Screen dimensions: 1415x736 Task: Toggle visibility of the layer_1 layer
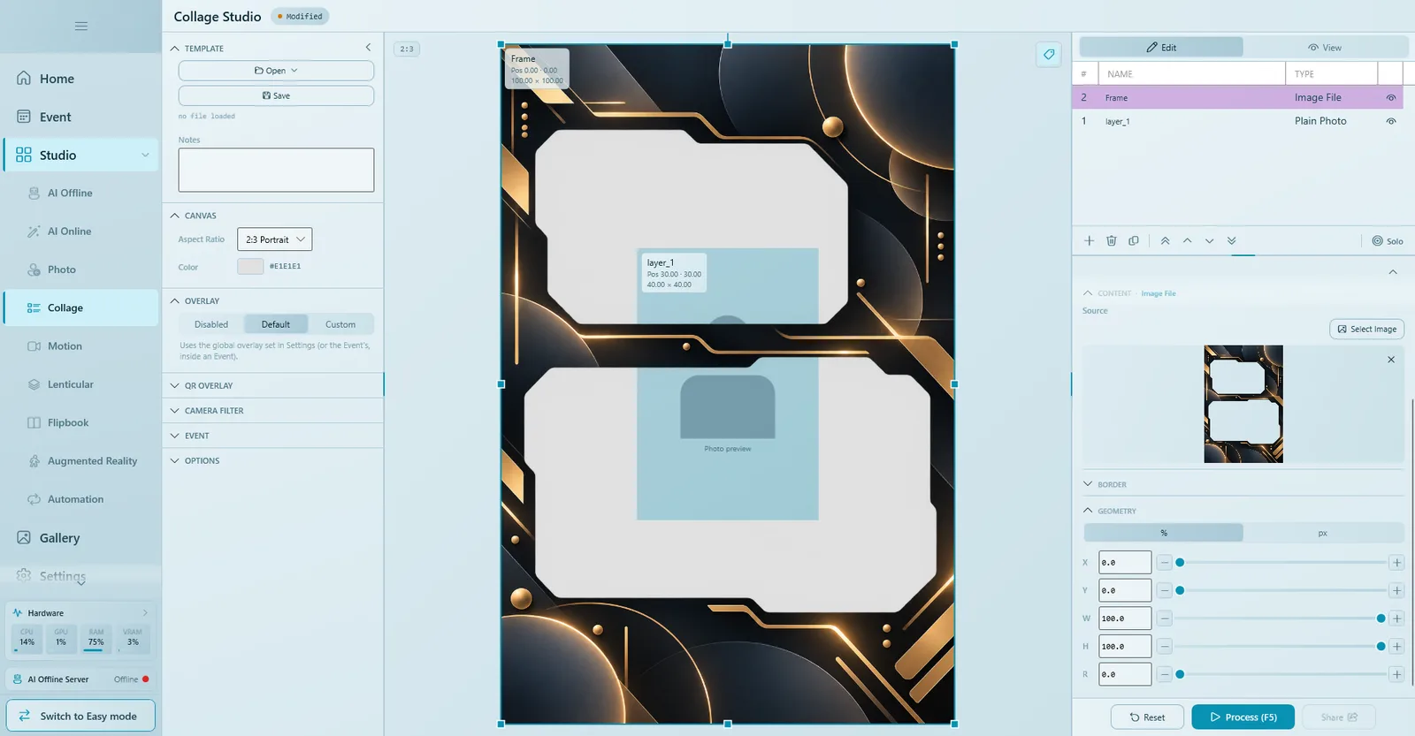click(x=1391, y=121)
